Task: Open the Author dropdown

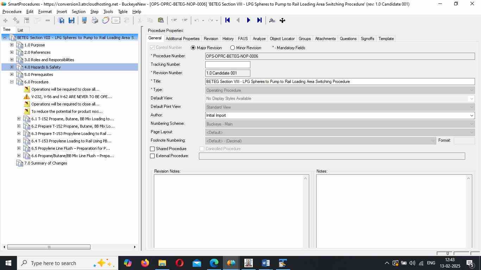Action: (471, 116)
